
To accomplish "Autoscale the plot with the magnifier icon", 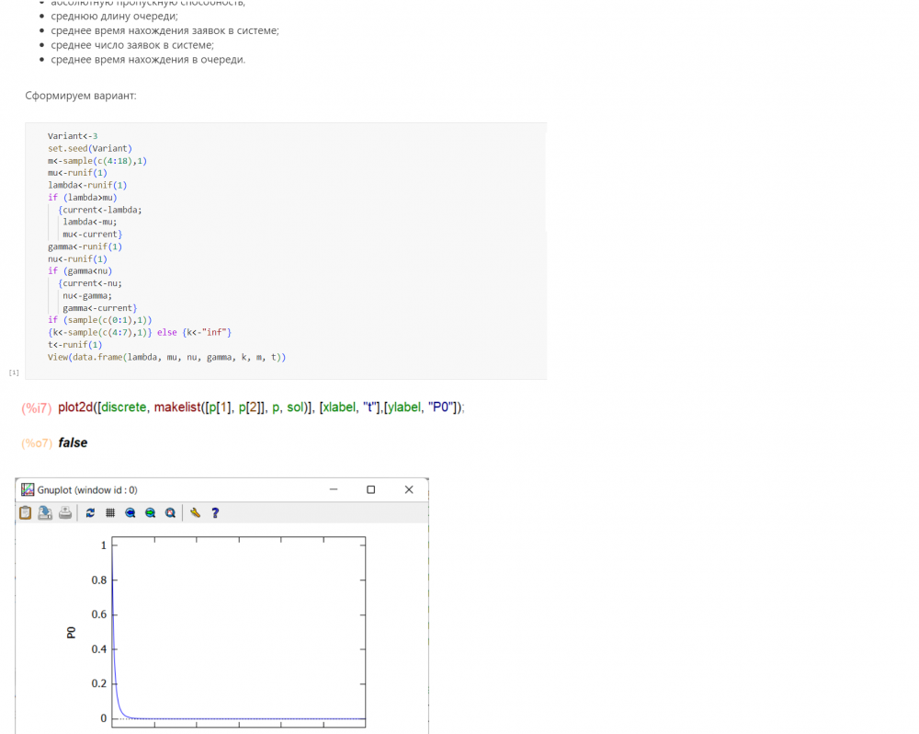I will [x=170, y=513].
